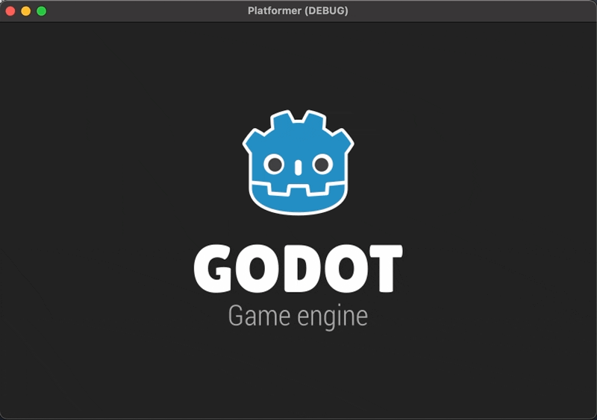Click the second O in GODOT
The width and height of the screenshot is (597, 420).
tap(342, 269)
